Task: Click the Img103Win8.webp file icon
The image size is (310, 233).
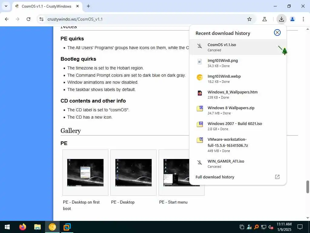Action: pyautogui.click(x=200, y=77)
